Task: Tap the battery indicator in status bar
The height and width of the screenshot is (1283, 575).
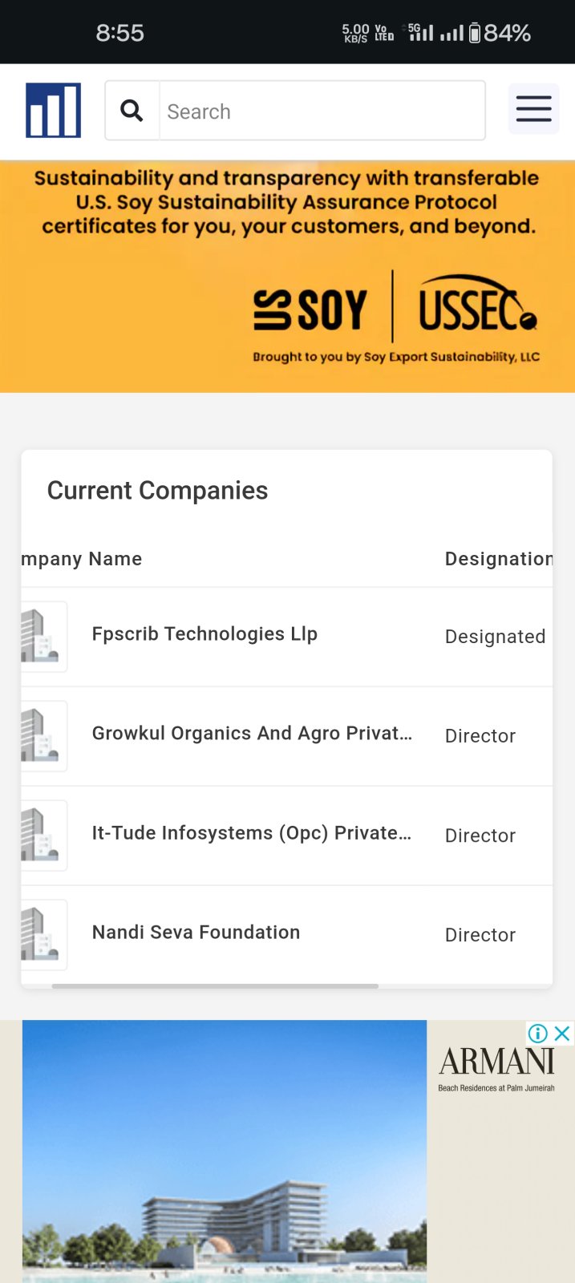Action: [x=475, y=33]
